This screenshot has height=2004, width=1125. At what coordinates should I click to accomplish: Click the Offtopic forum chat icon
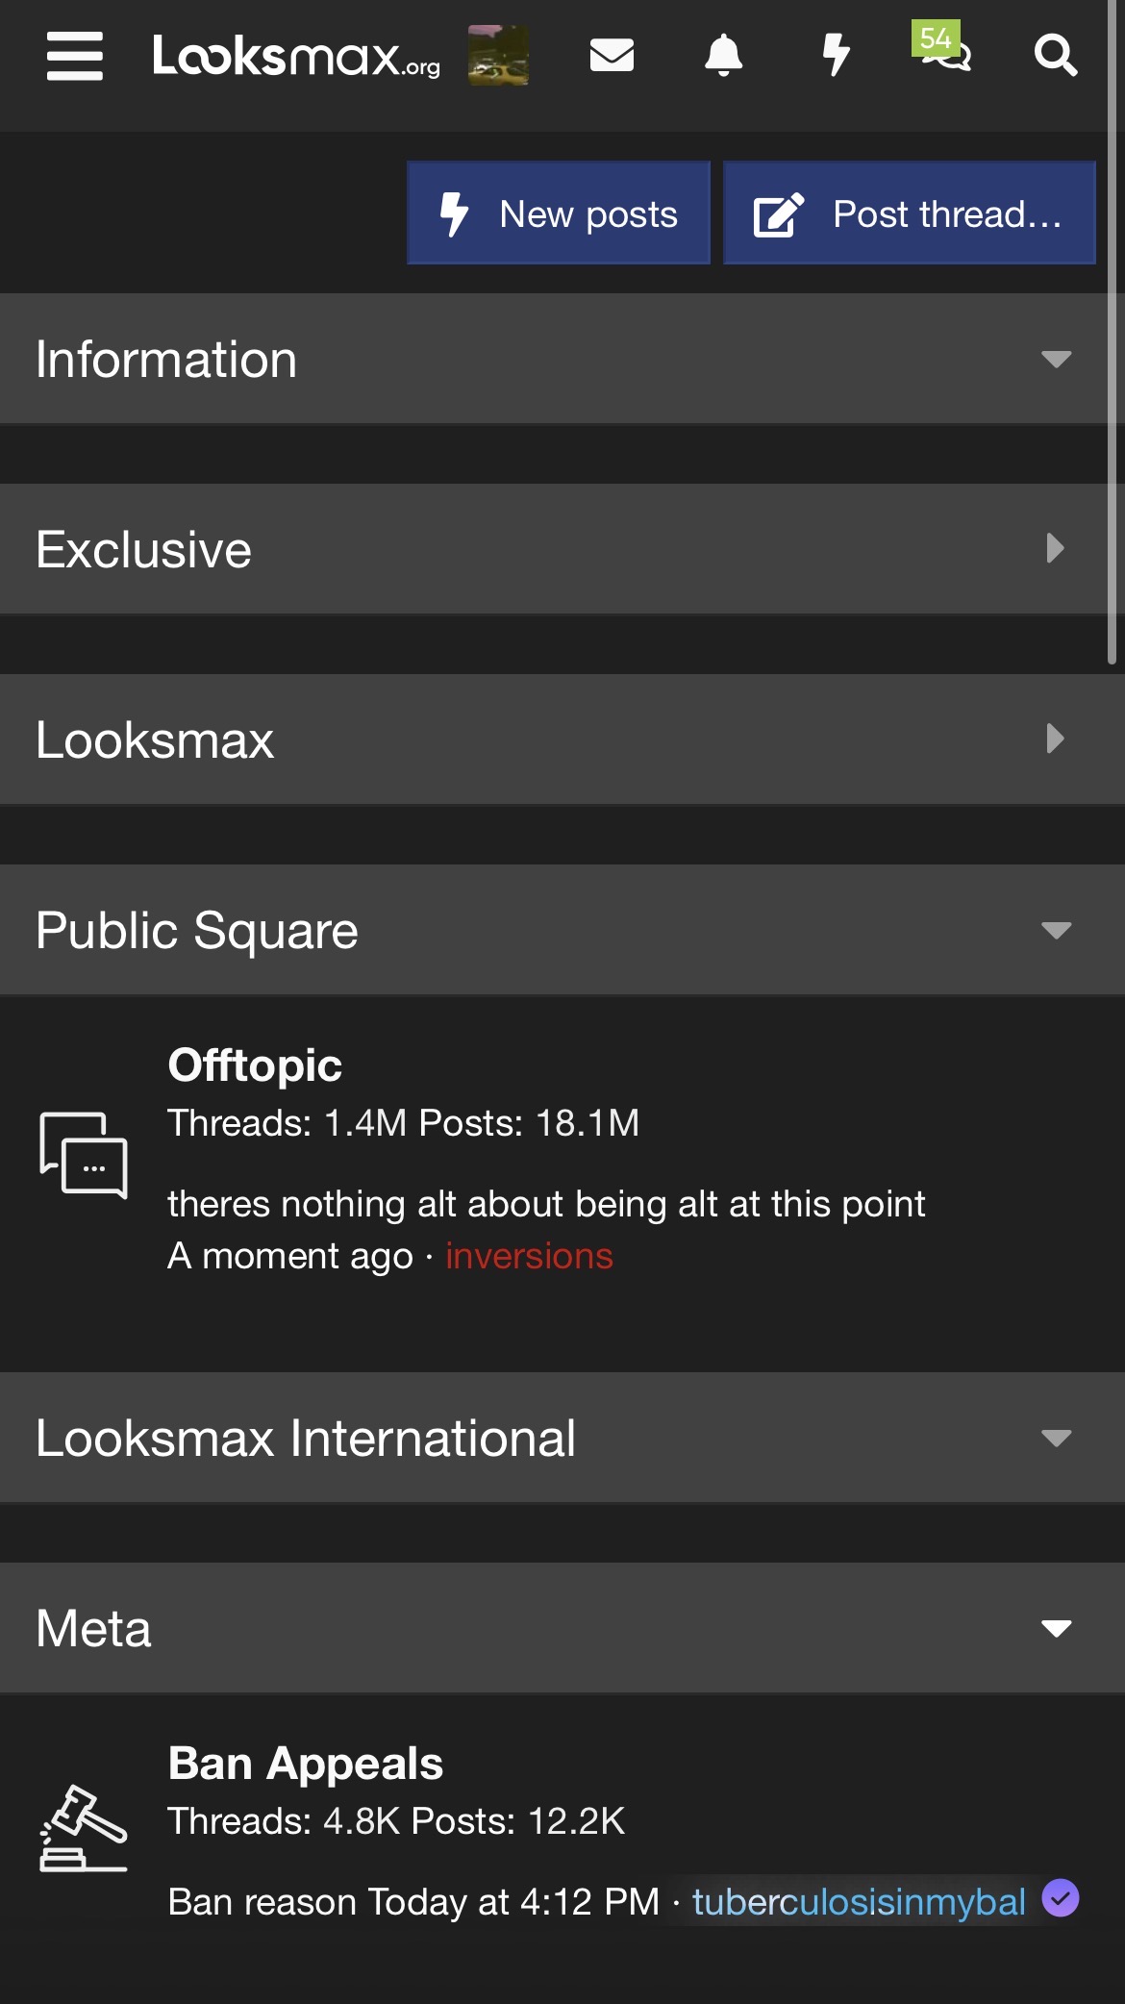[x=84, y=1155]
